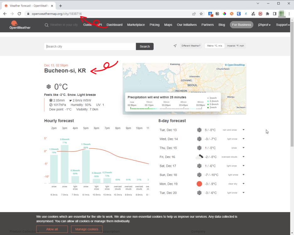Click Manage cookies button

pos(87,229)
